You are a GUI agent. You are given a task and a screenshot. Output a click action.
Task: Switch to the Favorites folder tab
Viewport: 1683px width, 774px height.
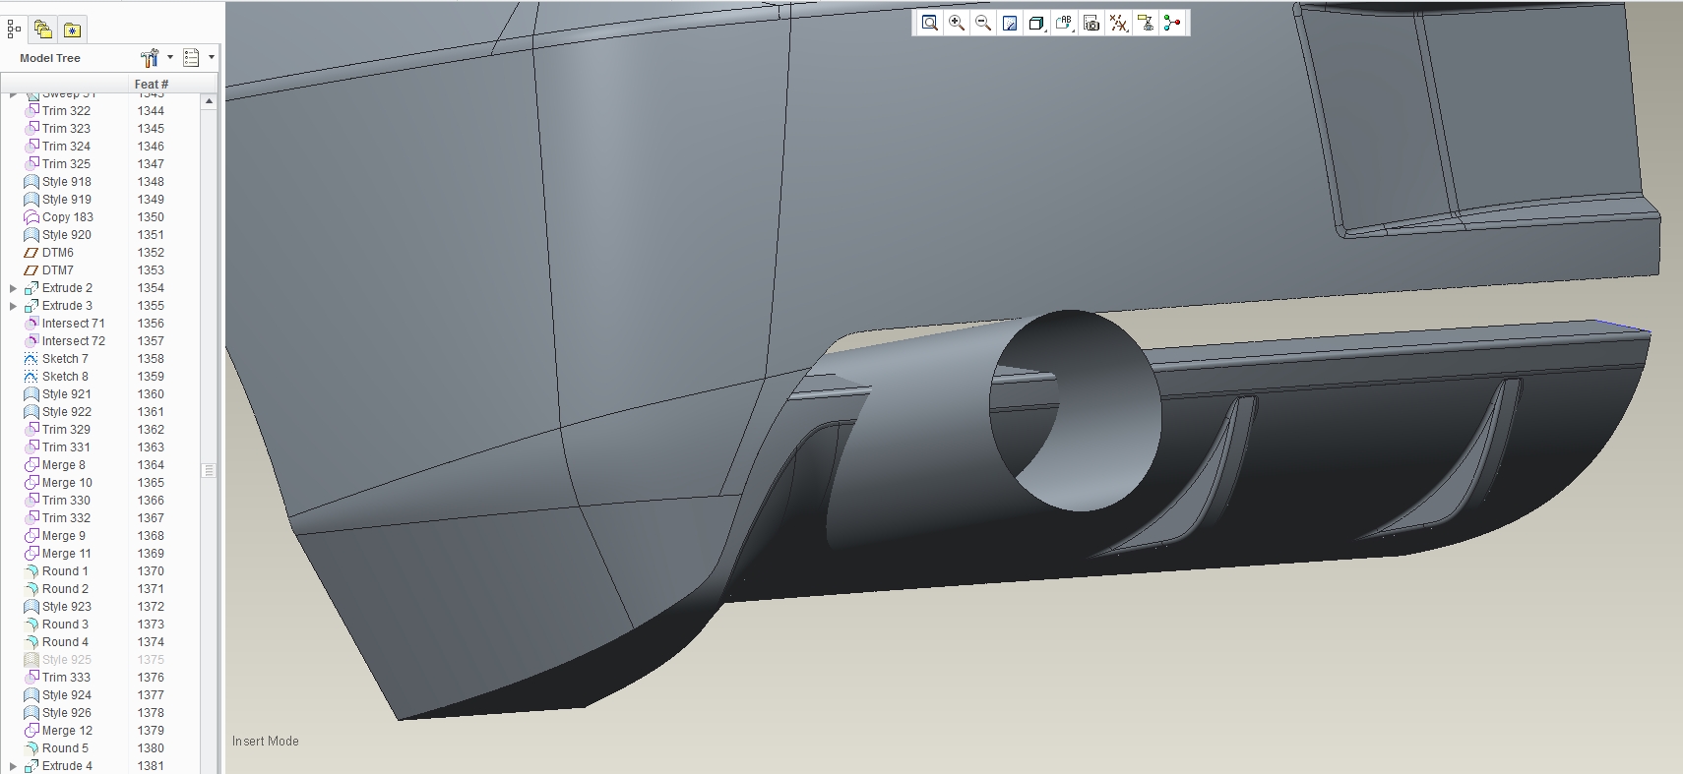[x=72, y=30]
